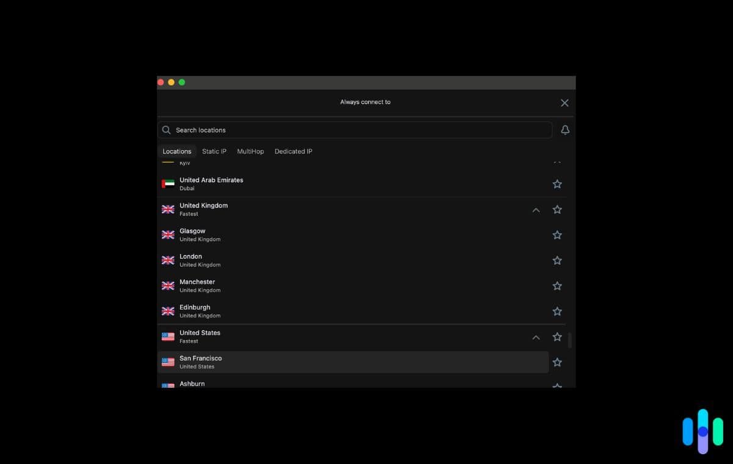The height and width of the screenshot is (464, 733).
Task: Open the notifications bell icon
Action: point(564,129)
